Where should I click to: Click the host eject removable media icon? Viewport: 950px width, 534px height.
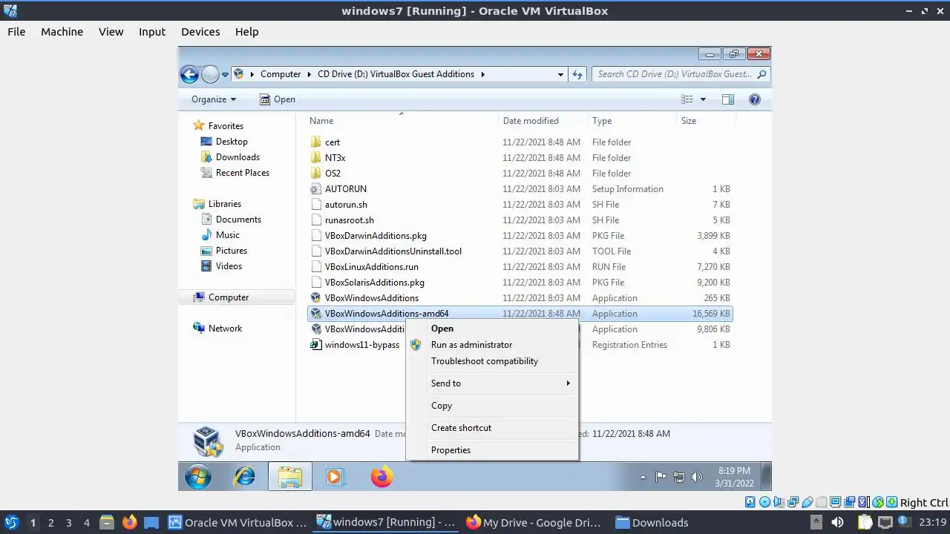click(816, 522)
